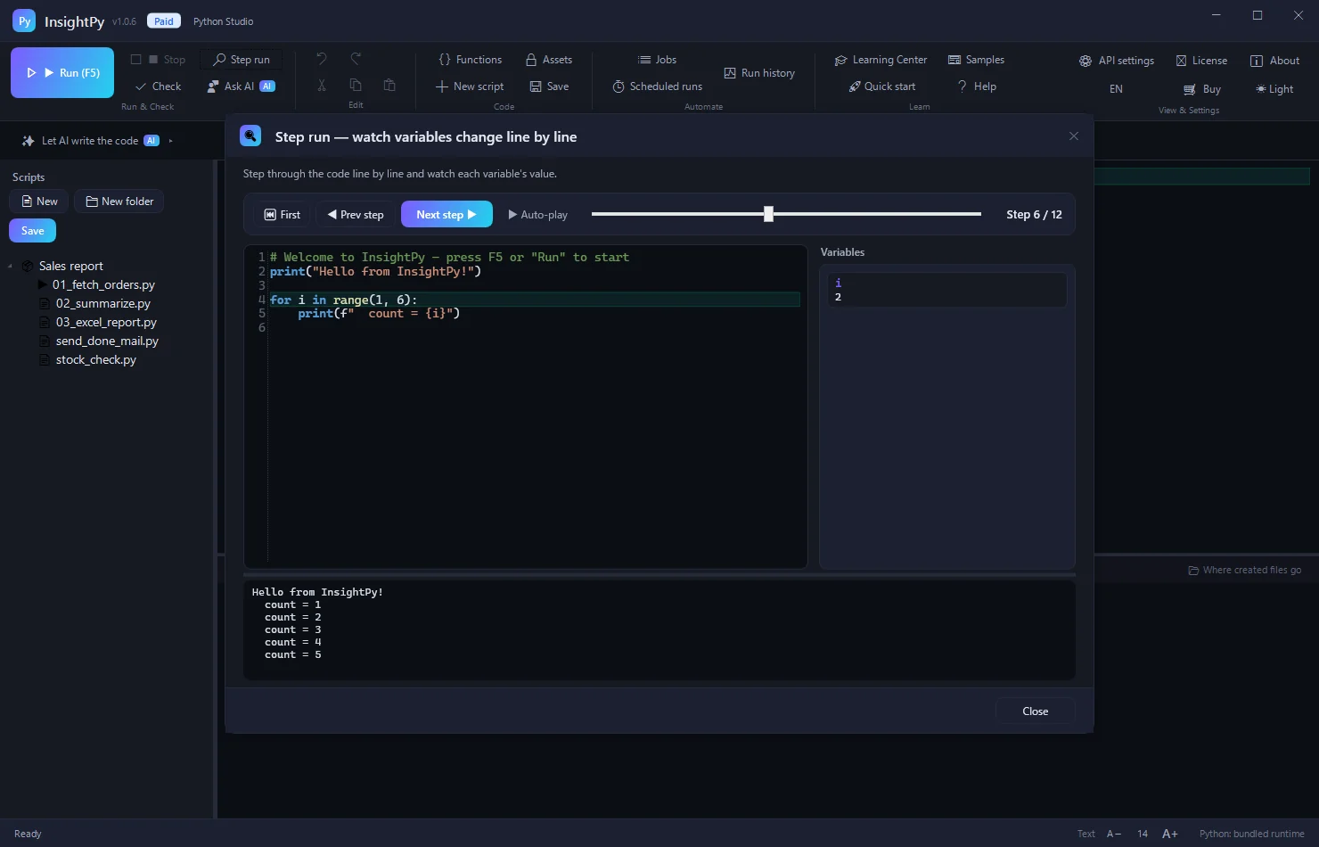Start Auto-play of the steps
1319x847 pixels.
pos(537,215)
